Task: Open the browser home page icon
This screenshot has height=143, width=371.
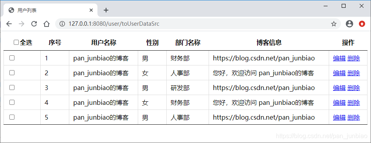Action: [47, 24]
